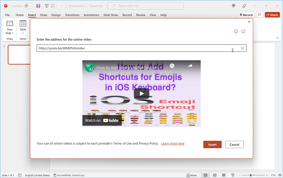Switch to the Animations tab
The image size is (283, 178).
91,15
